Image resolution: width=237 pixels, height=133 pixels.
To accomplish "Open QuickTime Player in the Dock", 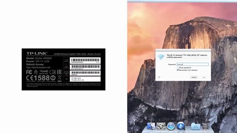I will tap(181, 126).
